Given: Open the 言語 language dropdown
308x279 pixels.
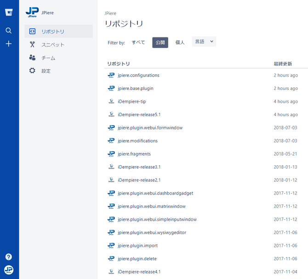Looking at the screenshot, I should [x=204, y=42].
